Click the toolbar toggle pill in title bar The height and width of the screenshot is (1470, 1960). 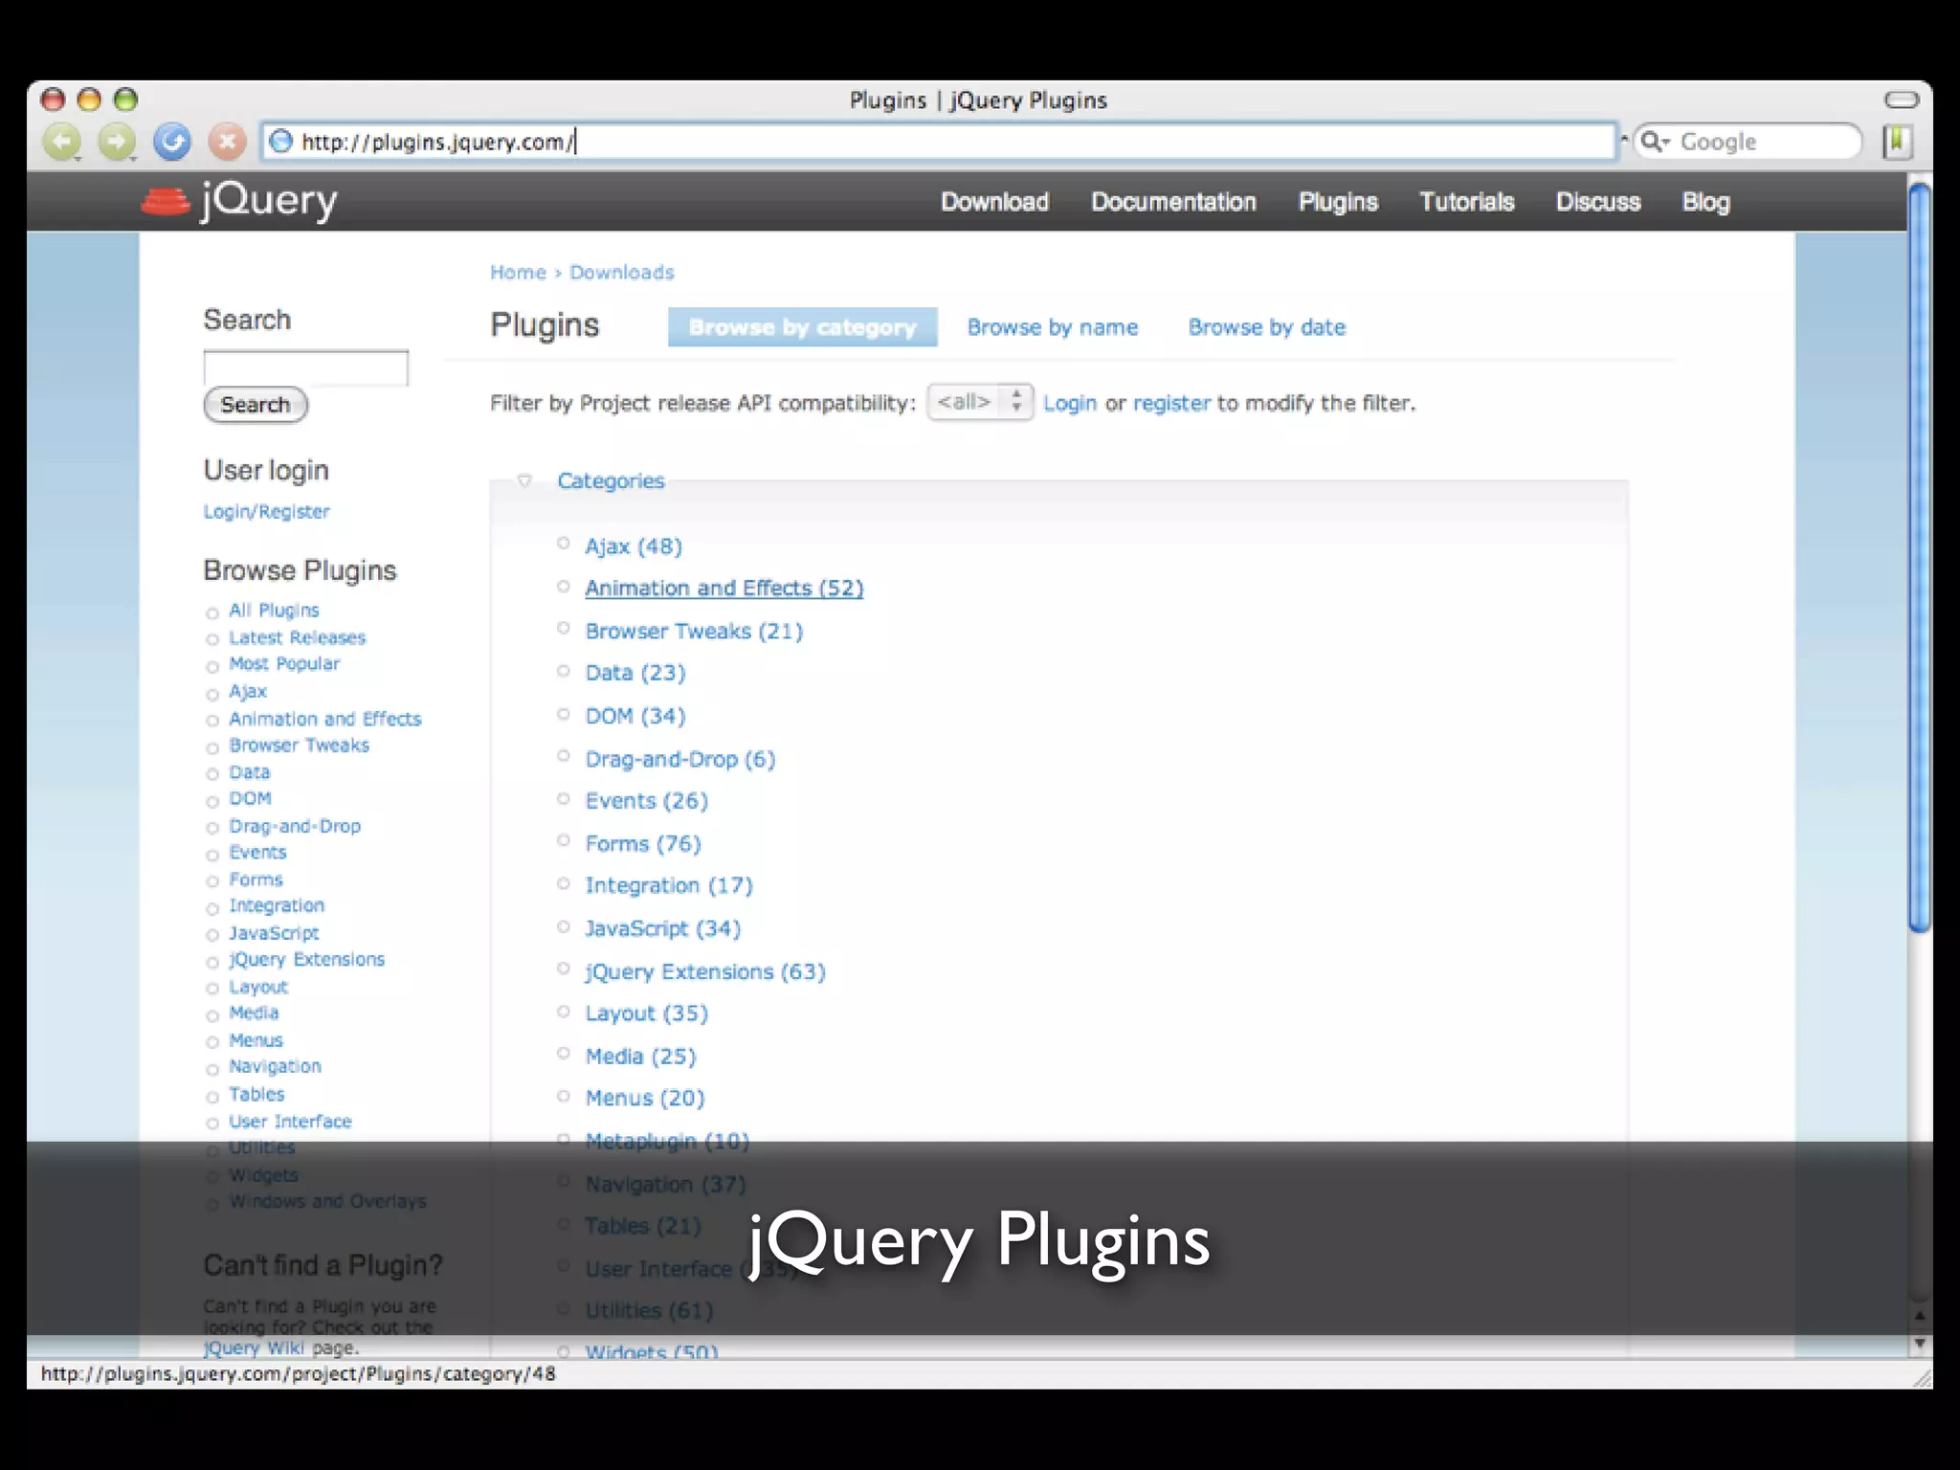pyautogui.click(x=1901, y=100)
